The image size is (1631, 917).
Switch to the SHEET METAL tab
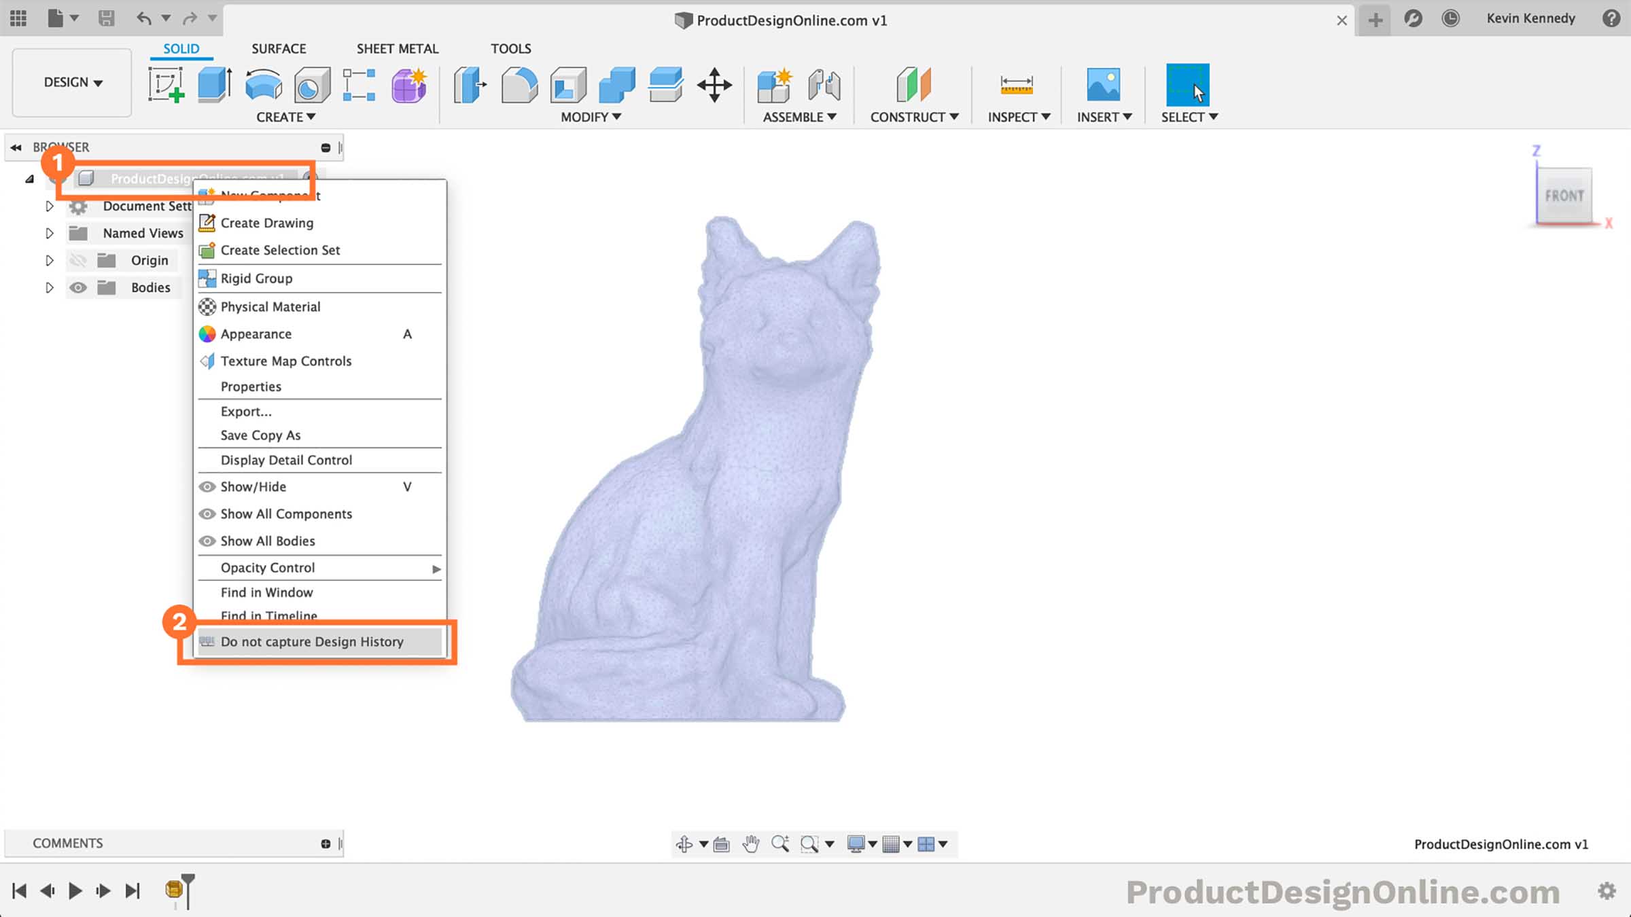(398, 49)
